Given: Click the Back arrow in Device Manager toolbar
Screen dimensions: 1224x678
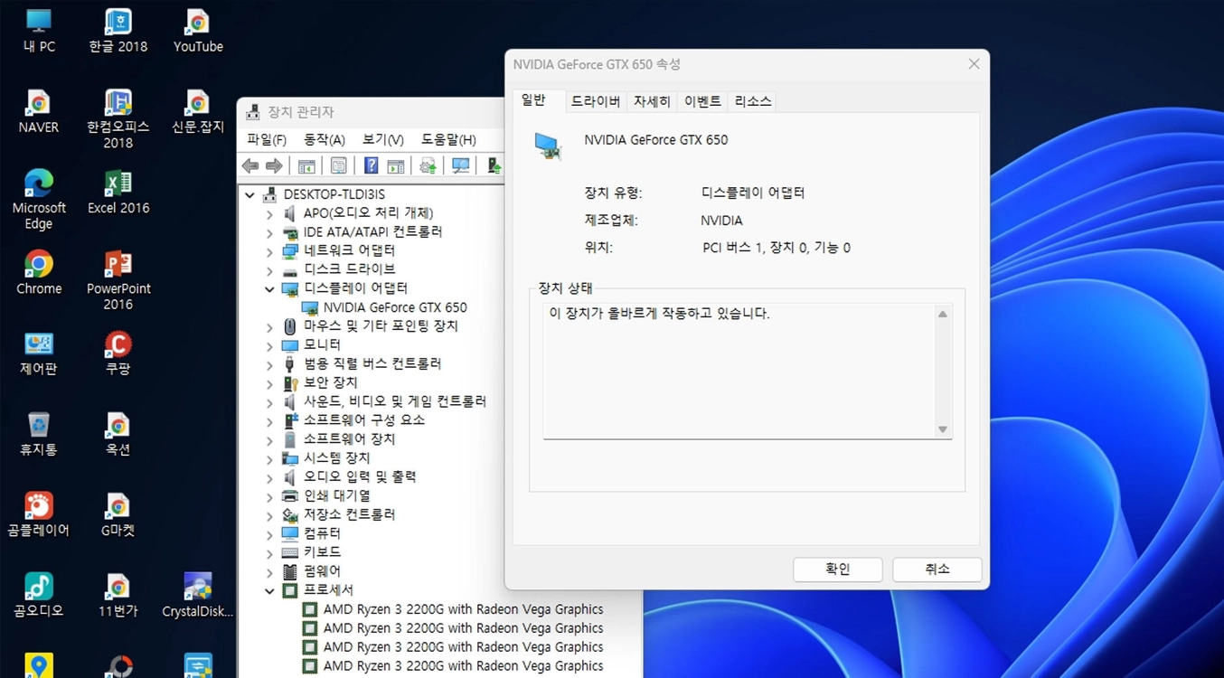Looking at the screenshot, I should click(250, 165).
